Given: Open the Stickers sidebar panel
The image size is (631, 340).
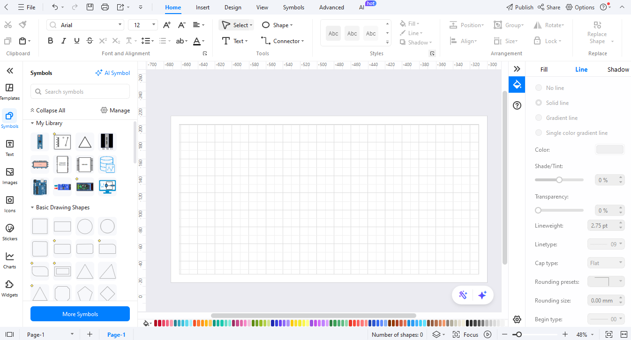Looking at the screenshot, I should [x=9, y=232].
